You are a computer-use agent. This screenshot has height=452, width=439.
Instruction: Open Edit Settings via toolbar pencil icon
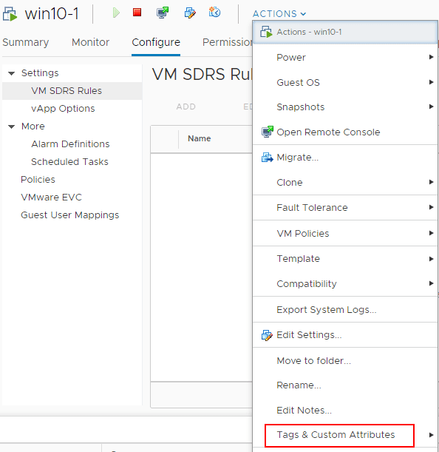(190, 13)
